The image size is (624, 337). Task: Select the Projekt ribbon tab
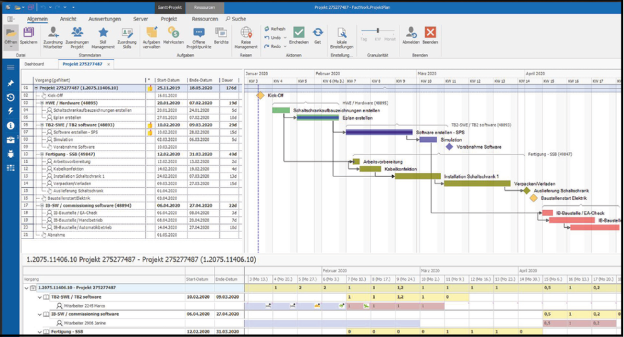click(x=169, y=19)
